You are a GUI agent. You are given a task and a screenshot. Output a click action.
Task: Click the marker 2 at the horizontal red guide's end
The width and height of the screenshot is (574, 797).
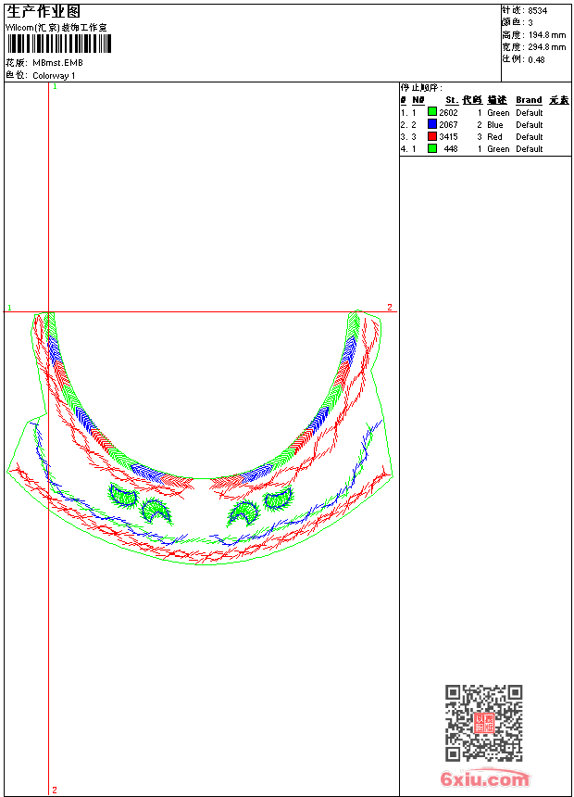[390, 307]
